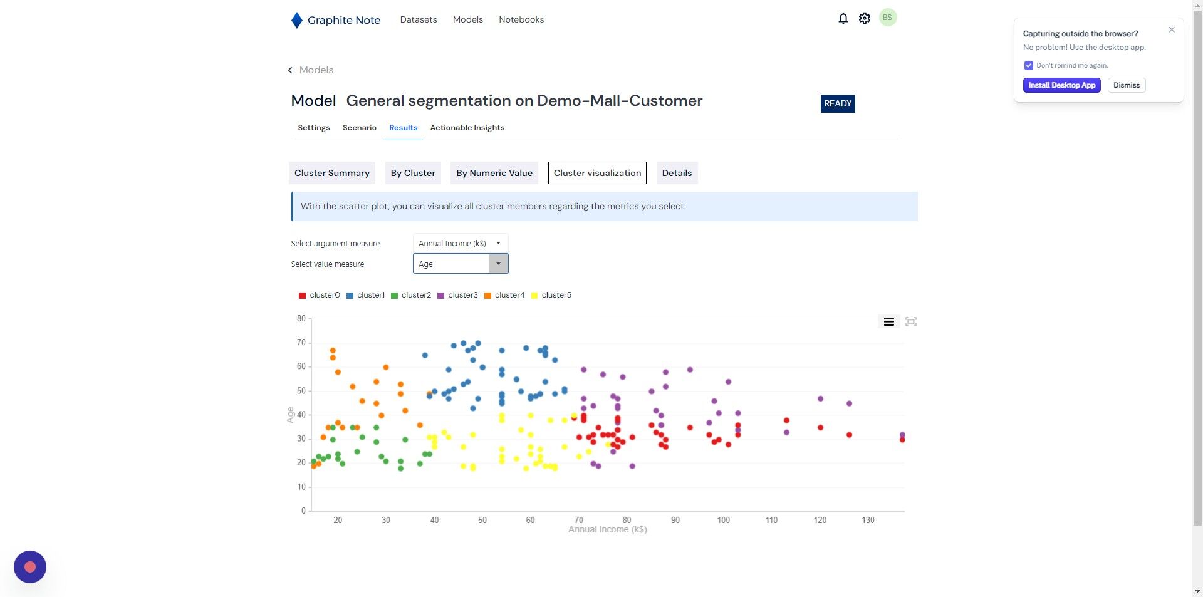Uncheck Don't remind me again checkbox

[1028, 65]
